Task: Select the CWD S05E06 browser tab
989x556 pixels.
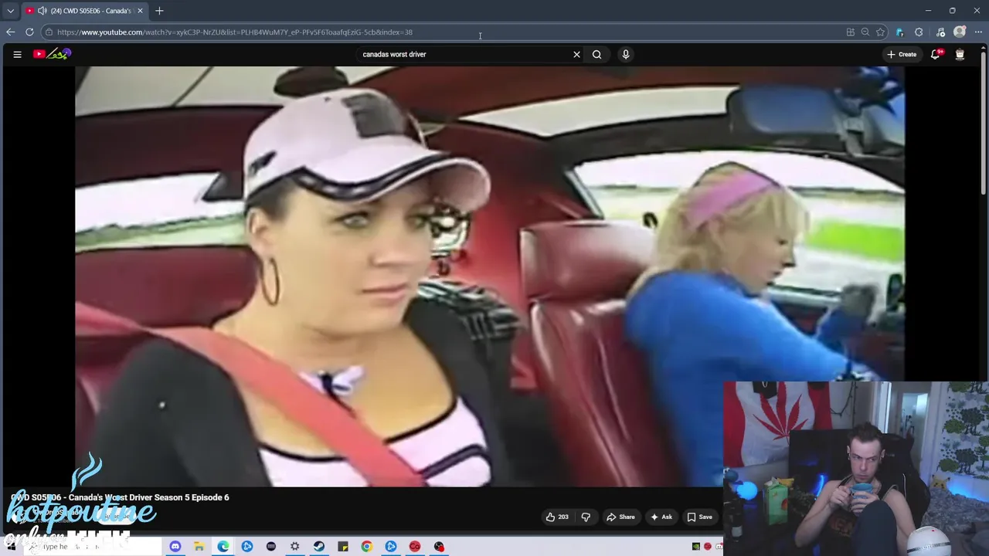Action: pos(83,11)
